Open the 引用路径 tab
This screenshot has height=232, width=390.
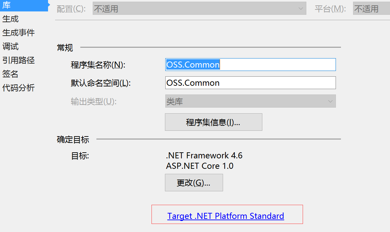click(x=18, y=60)
